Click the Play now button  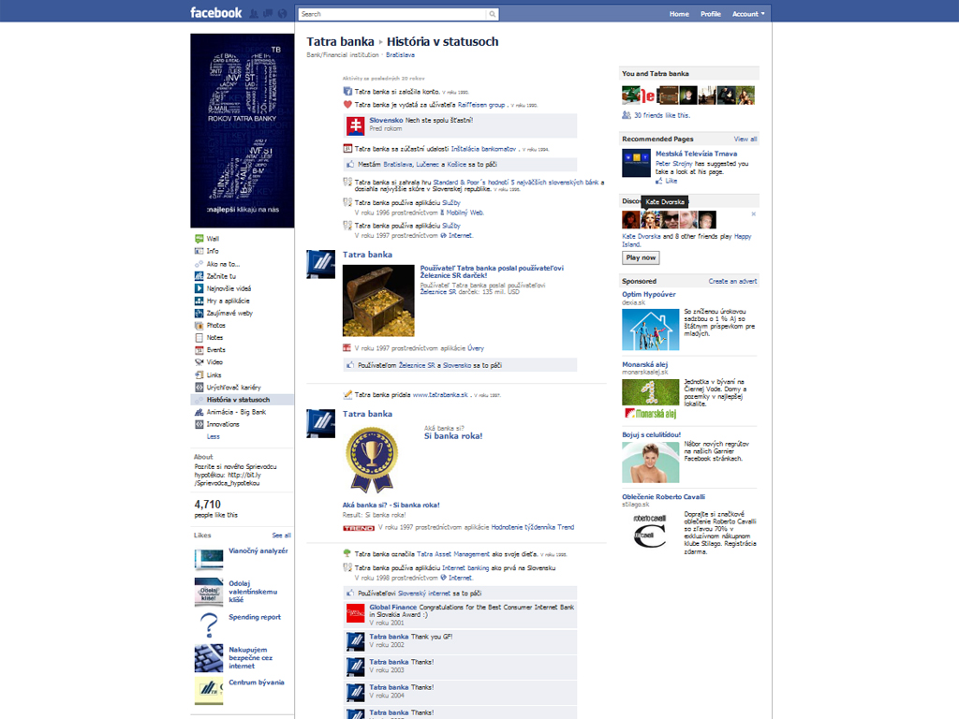click(641, 258)
